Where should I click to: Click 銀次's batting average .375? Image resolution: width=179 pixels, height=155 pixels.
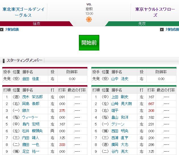click(62, 110)
